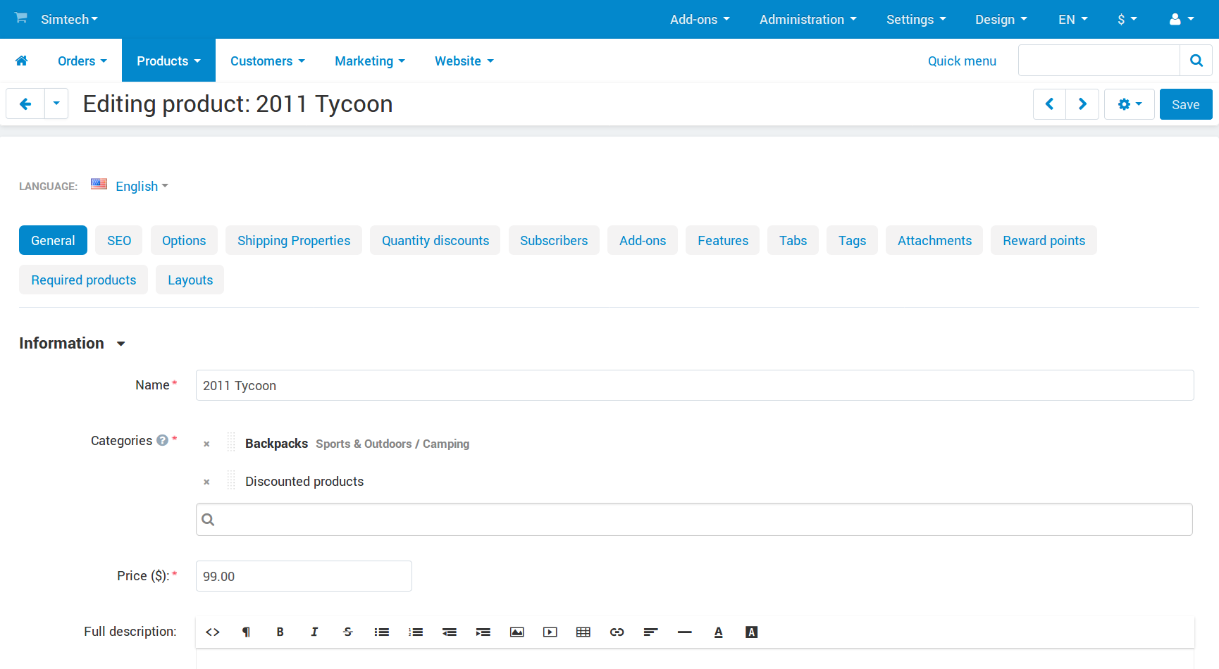Grab the Discounted products drag handle
The image size is (1219, 669).
click(231, 481)
